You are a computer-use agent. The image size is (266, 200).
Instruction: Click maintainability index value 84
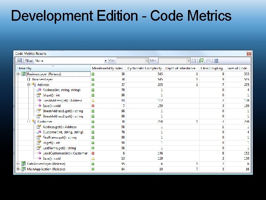[x=123, y=169]
